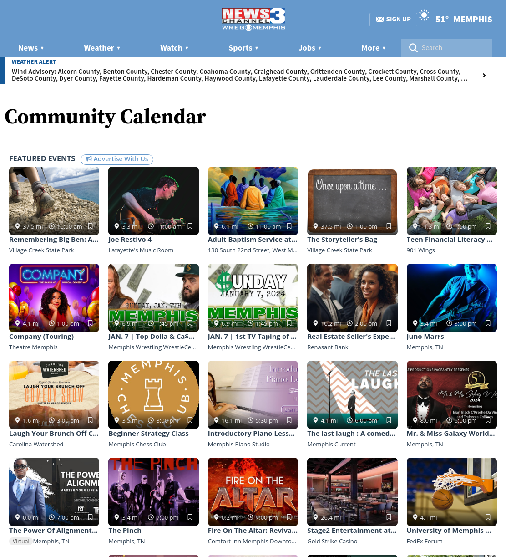Bookmark the Stage2 Entertainment event
Screen dimensions: 506x557
(x=389, y=517)
